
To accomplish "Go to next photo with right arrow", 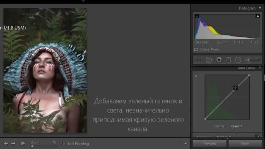I will [13, 144].
